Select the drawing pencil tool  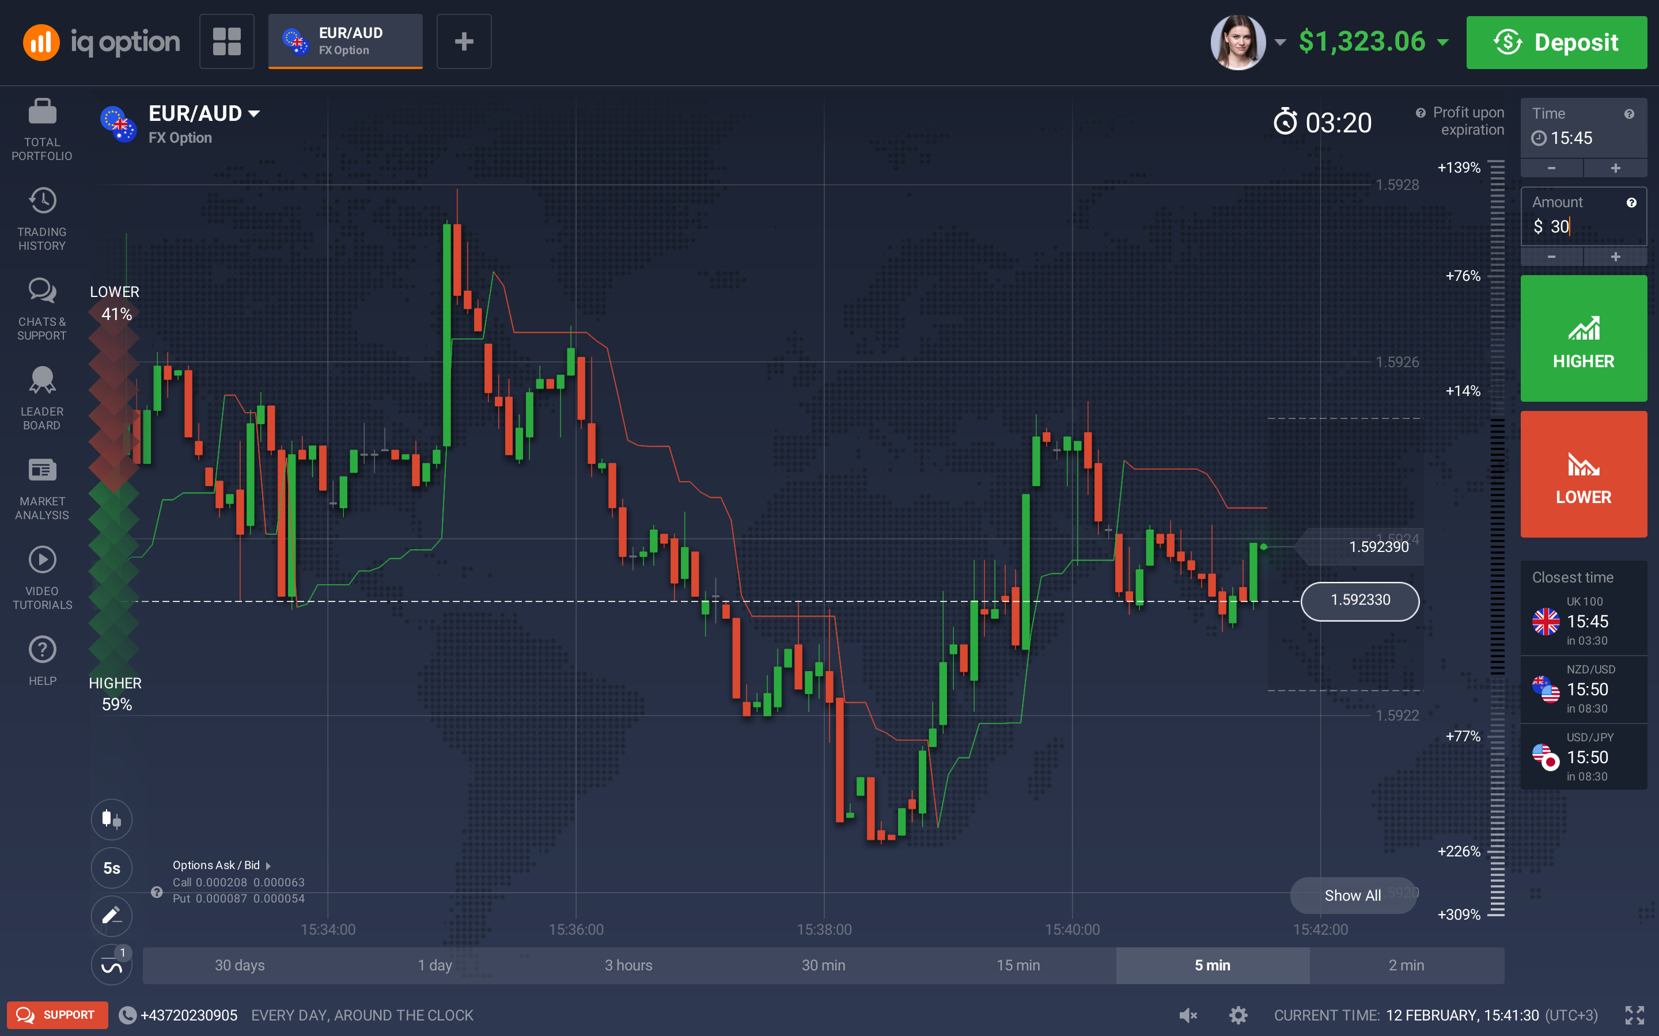pyautogui.click(x=111, y=916)
